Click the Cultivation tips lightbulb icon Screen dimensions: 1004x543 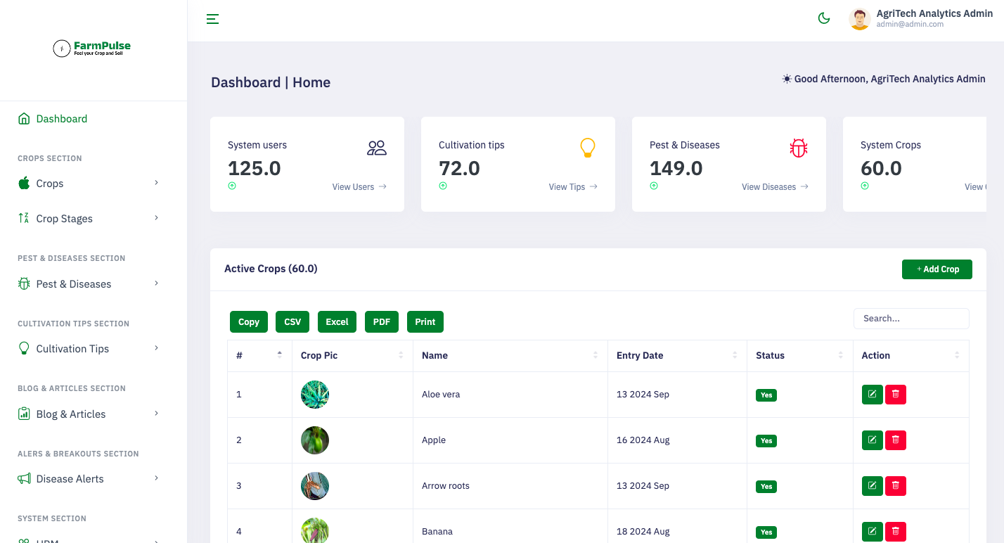pyautogui.click(x=587, y=148)
